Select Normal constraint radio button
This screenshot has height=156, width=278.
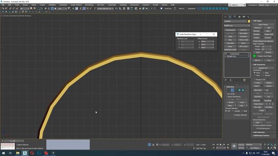[x=264, y=75]
